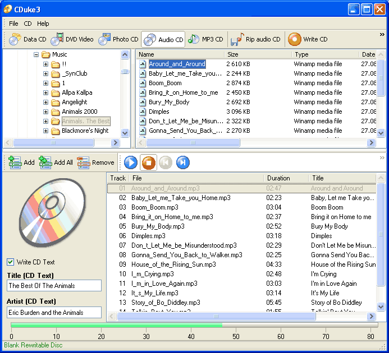Click the Write CD button
Viewport: 389px width, 353px height.
point(308,39)
